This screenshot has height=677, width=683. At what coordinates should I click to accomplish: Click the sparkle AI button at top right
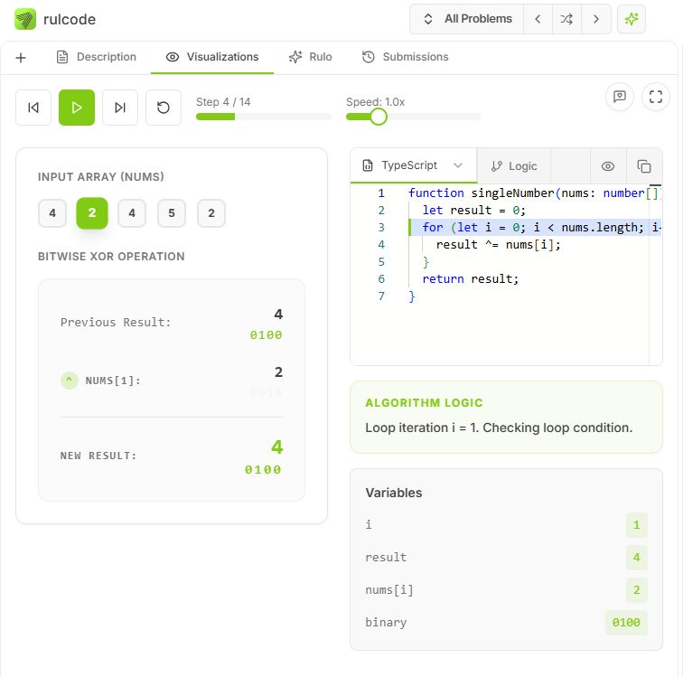[x=632, y=19]
